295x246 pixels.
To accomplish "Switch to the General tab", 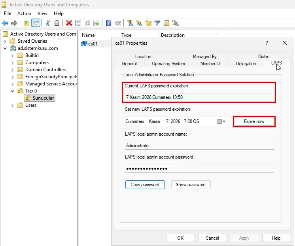I will (129, 64).
